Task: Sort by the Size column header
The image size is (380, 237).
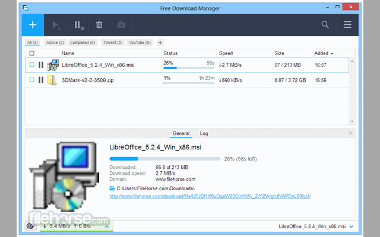Action: (279, 53)
